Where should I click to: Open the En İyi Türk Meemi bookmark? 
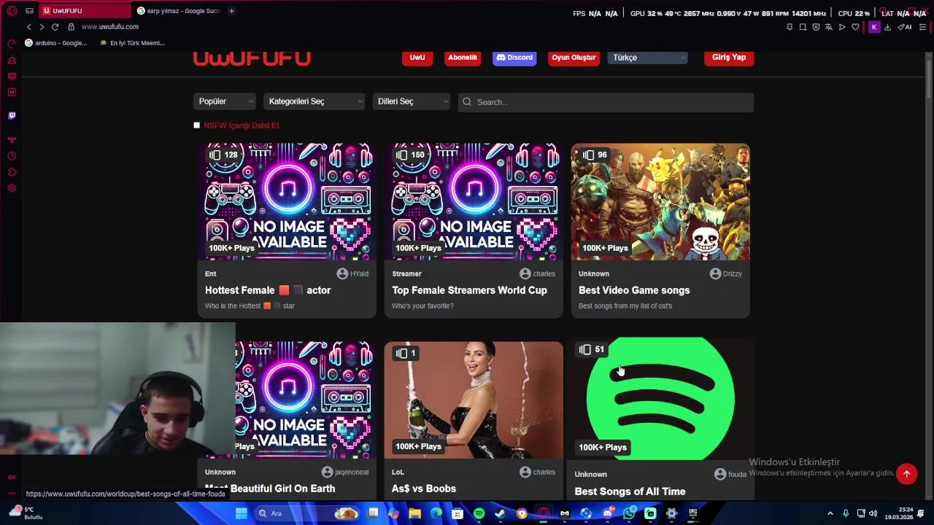132,43
